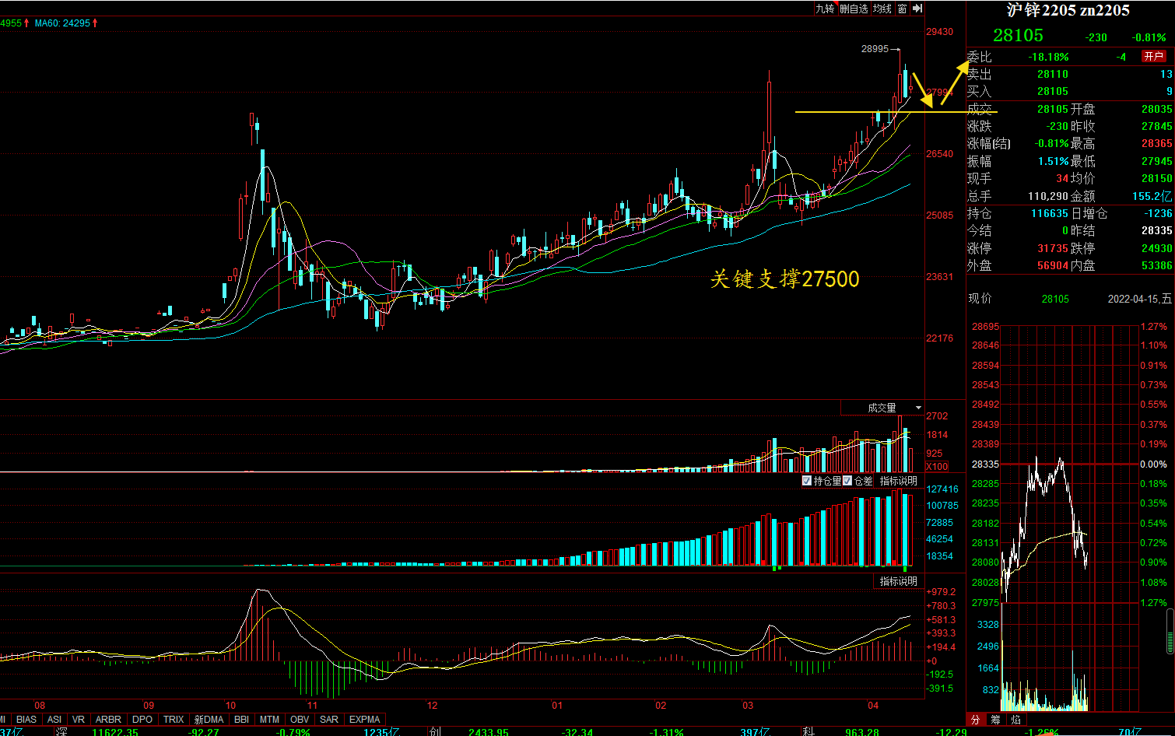Viewport: 1175px width, 736px height.
Task: Click the 总手 value 110,290
Action: click(1048, 196)
